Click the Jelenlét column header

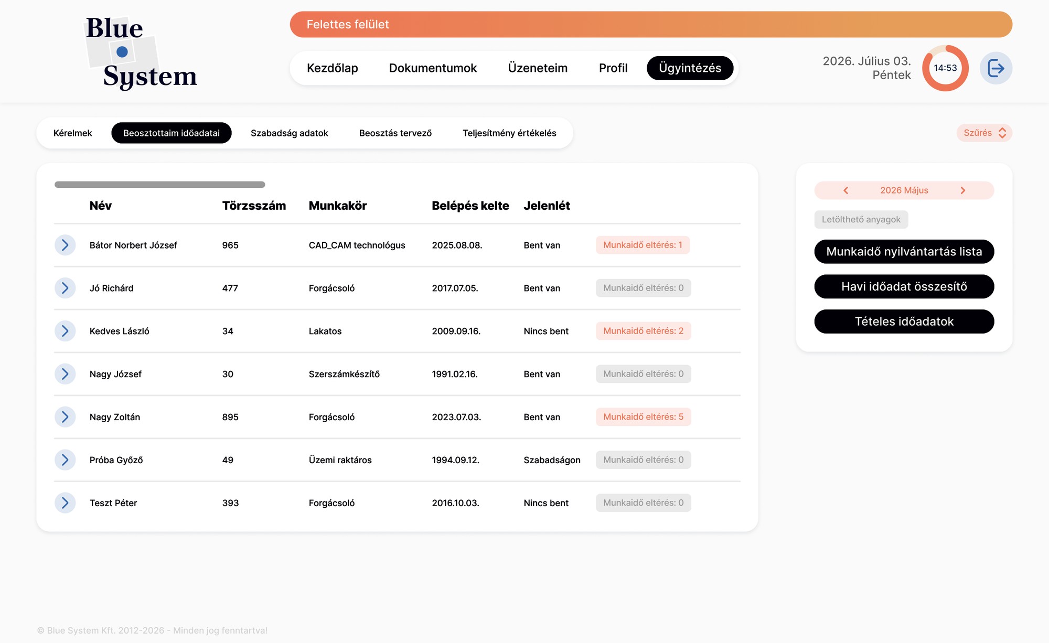pyautogui.click(x=547, y=206)
